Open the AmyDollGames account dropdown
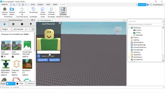The image size is (165, 93). [159, 5]
